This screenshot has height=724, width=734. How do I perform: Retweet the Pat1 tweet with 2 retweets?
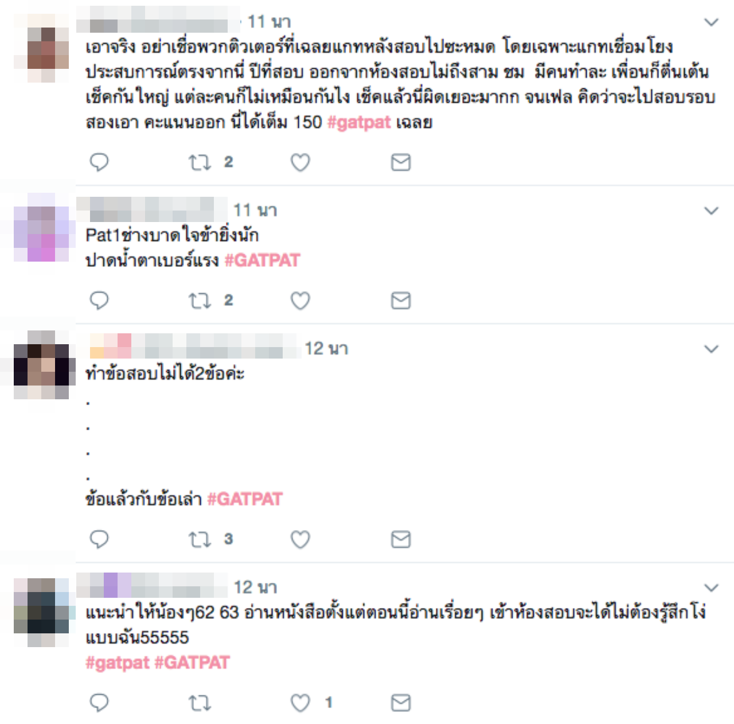coord(200,301)
